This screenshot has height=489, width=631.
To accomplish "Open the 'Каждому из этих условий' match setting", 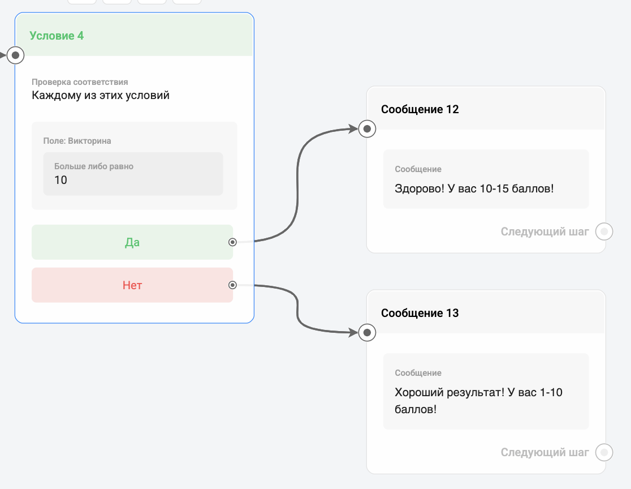I will pyautogui.click(x=101, y=95).
